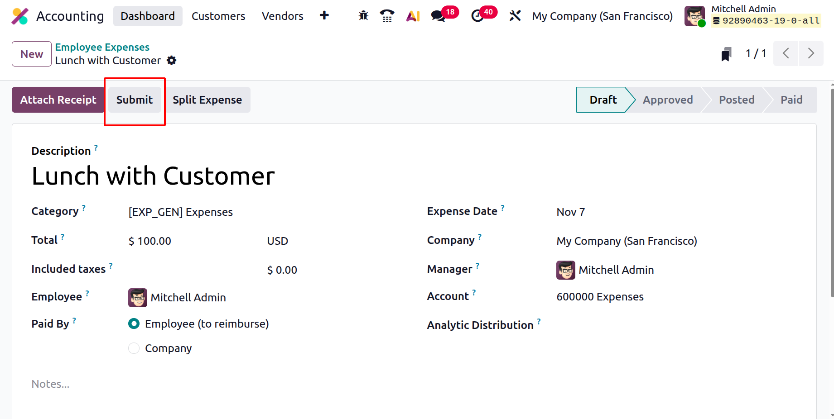Go to Employee Expenses breadcrumb link
Screen dimensions: 834x419
pyautogui.click(x=102, y=47)
